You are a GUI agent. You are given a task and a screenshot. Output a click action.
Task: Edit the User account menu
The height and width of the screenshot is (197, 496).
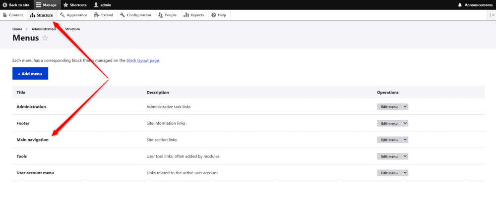(389, 173)
